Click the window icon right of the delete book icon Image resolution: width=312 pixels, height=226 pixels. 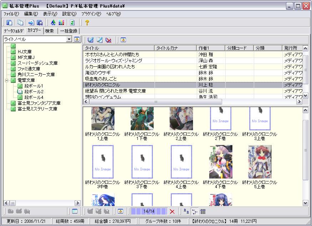tap(123, 40)
